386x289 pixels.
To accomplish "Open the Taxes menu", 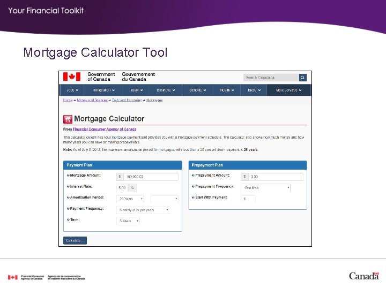I will tap(254, 90).
